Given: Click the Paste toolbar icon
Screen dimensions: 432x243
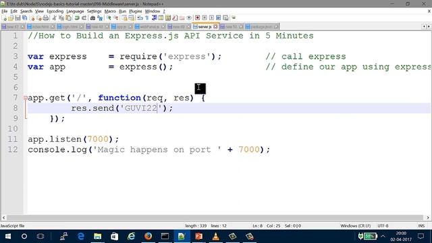Looking at the screenshot, I should coord(69,18).
